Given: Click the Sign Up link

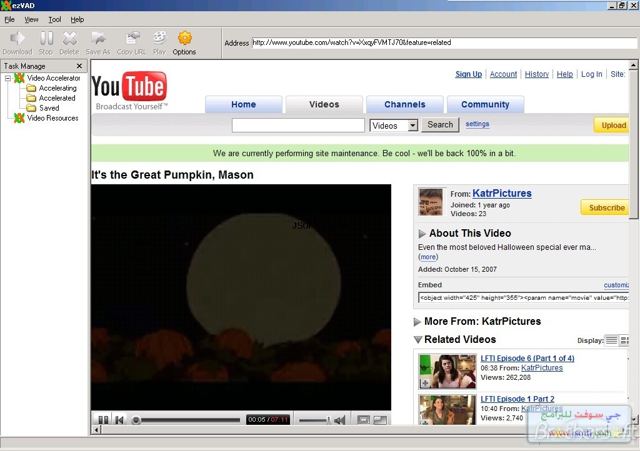Looking at the screenshot, I should [469, 74].
